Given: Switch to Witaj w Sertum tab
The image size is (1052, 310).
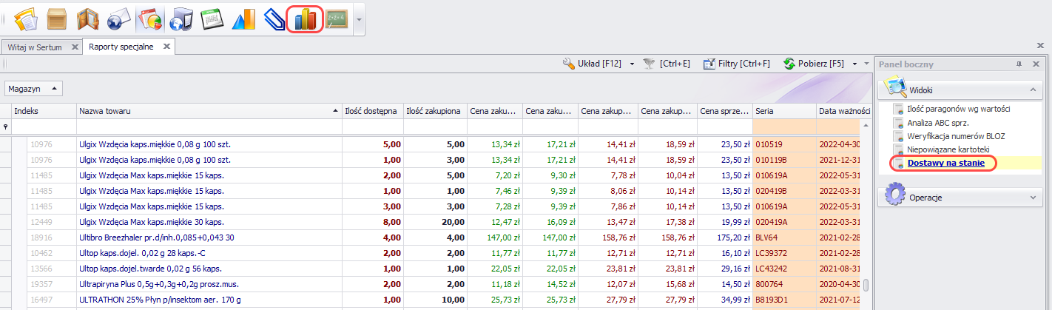Looking at the screenshot, I should (34, 47).
